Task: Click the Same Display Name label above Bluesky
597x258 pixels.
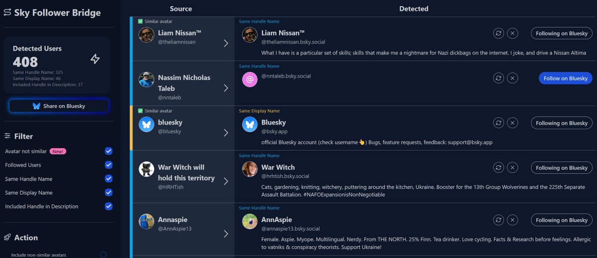Action: 259,111
